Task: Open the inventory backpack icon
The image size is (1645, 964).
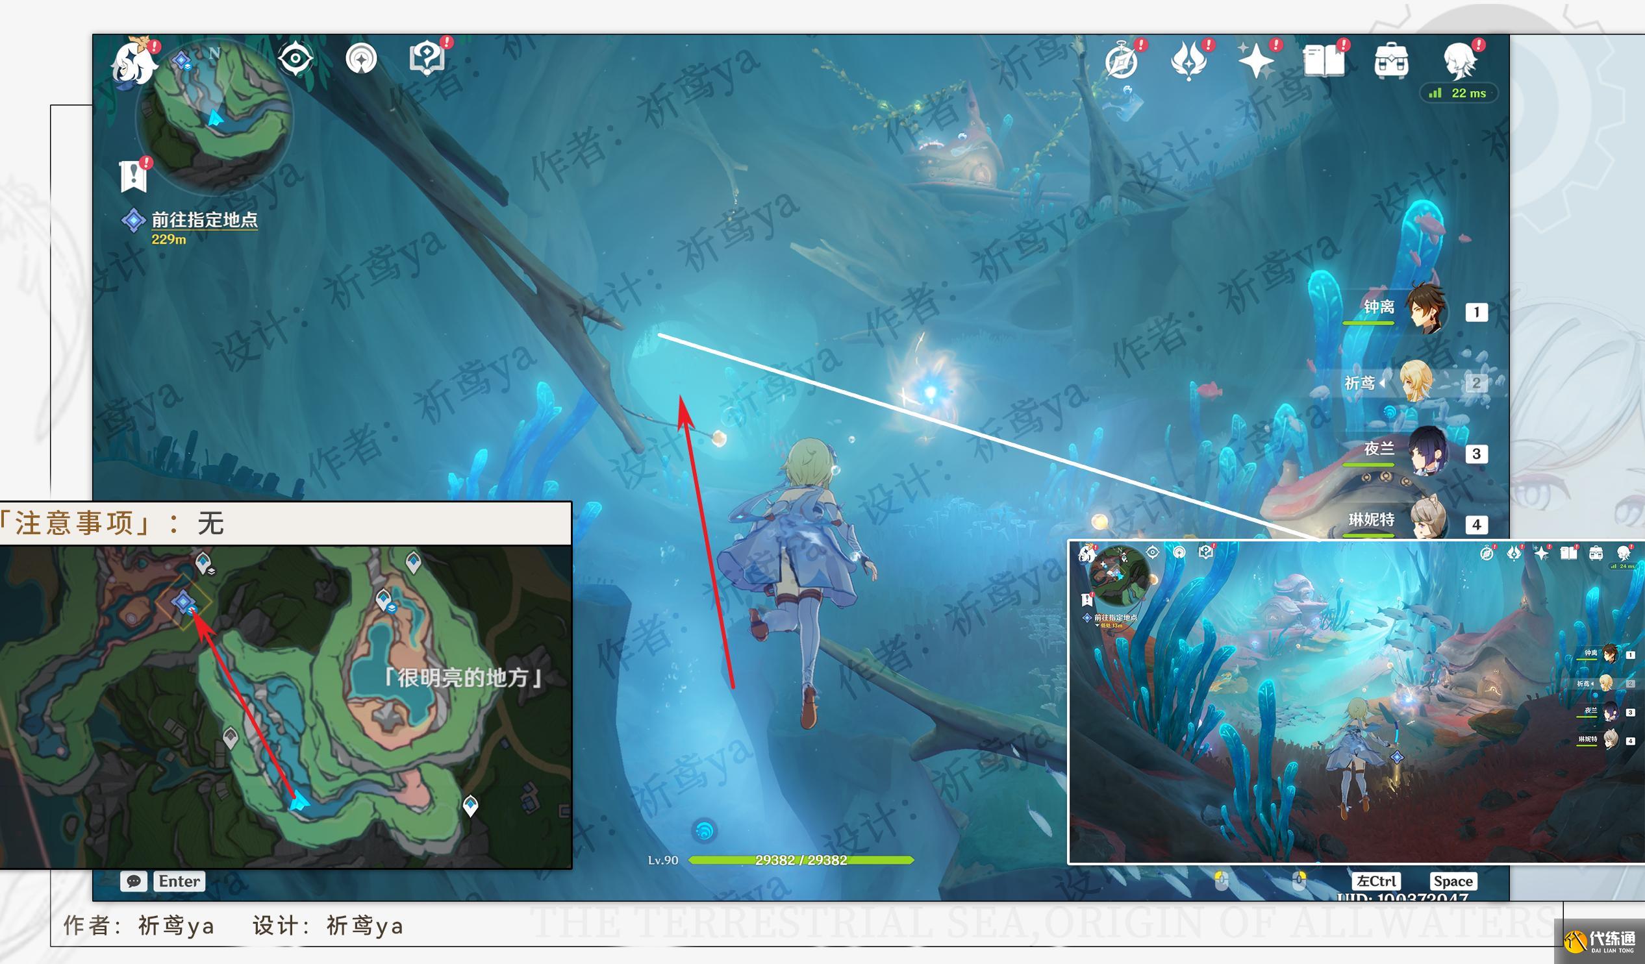Action: tap(1391, 62)
